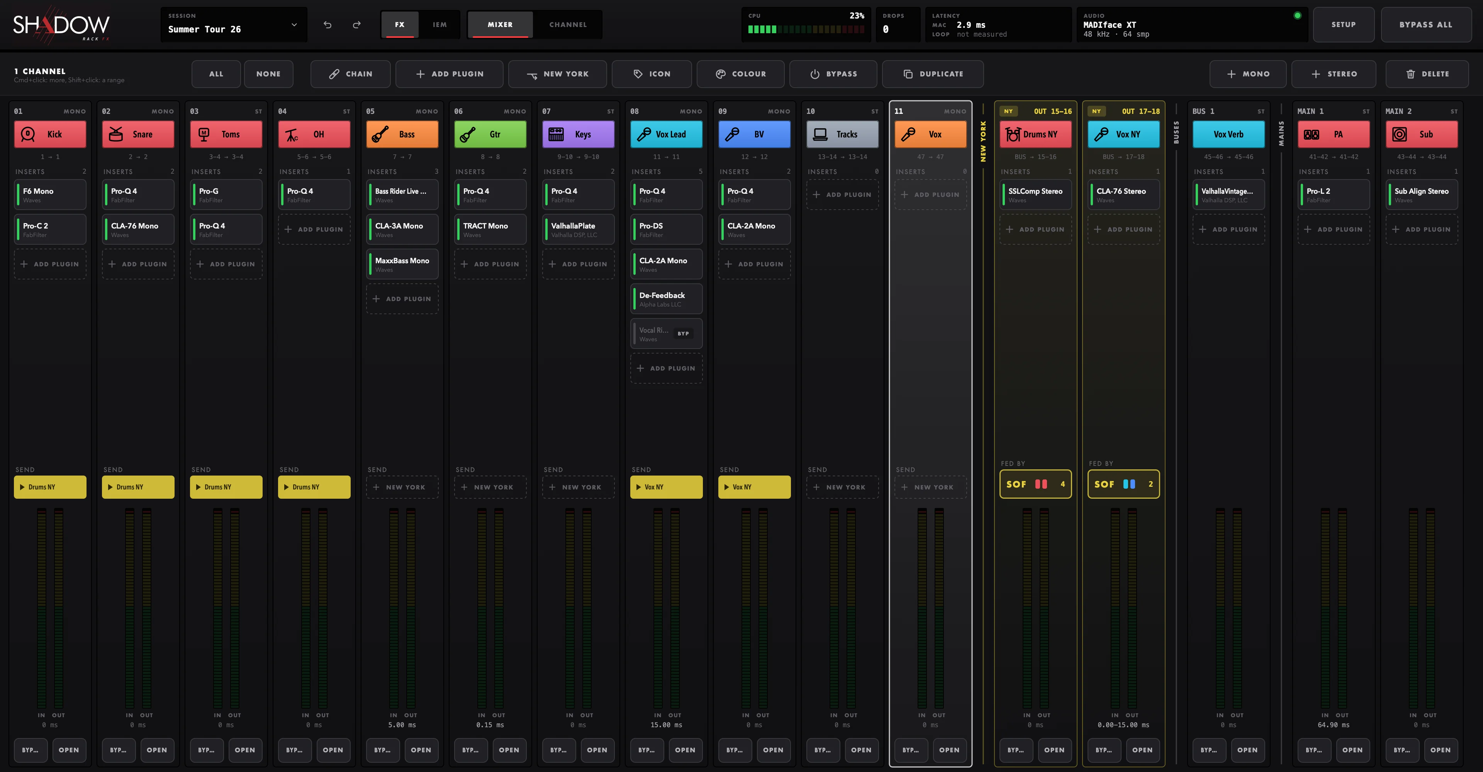
Task: Expand the Add Plugin menu in toolbar
Action: click(x=450, y=74)
